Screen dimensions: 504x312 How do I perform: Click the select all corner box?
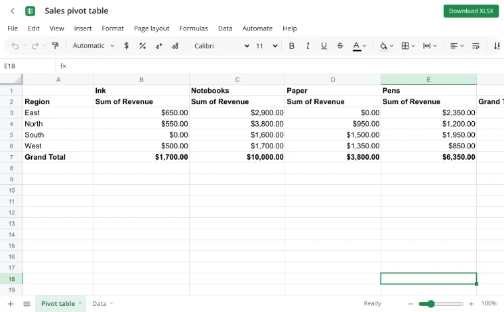pyautogui.click(x=11, y=79)
